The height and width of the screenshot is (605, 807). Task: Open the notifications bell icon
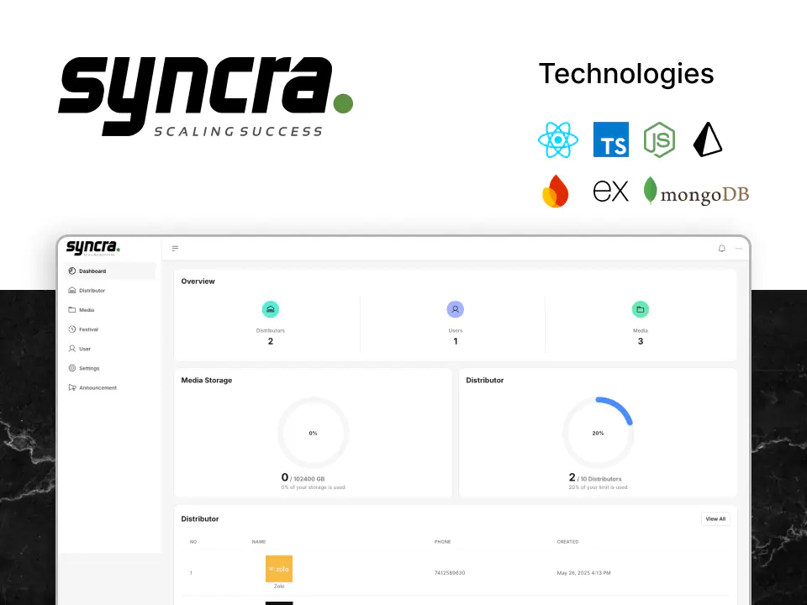click(721, 249)
